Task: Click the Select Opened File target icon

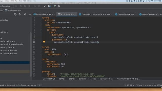Action: [15, 14]
